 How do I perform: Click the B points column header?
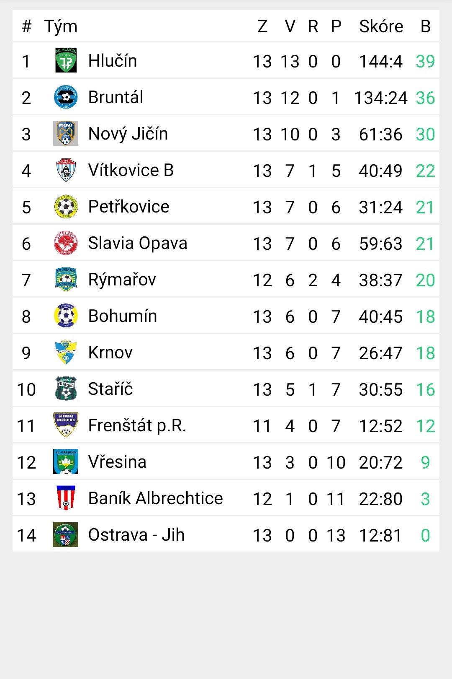click(x=426, y=26)
